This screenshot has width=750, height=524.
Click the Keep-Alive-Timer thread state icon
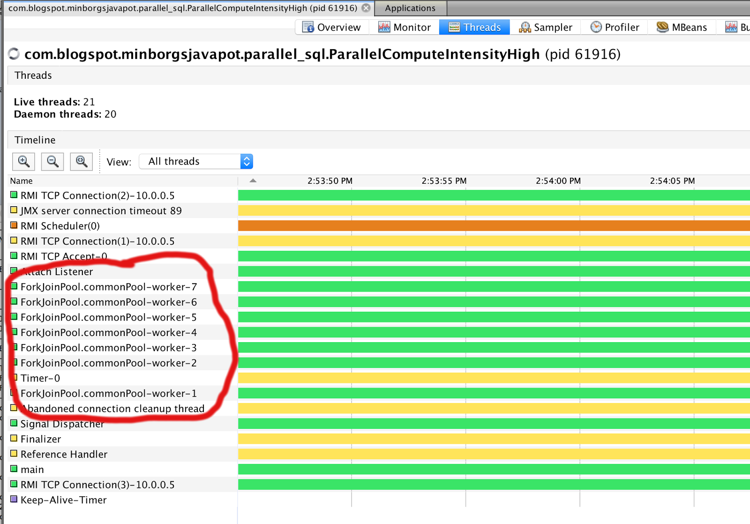pos(14,499)
